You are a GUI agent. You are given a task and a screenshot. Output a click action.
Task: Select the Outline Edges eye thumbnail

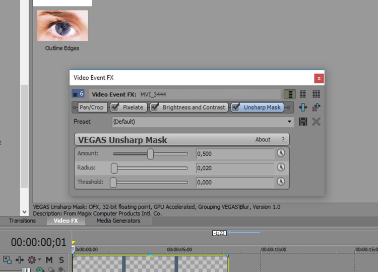pyautogui.click(x=62, y=25)
